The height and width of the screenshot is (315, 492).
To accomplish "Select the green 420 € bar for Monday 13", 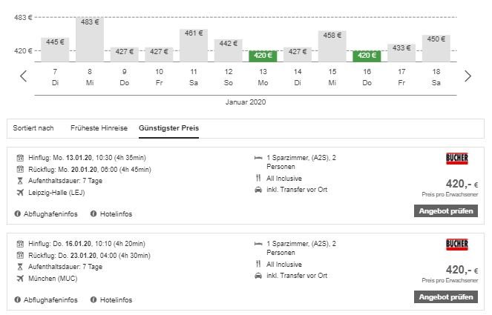I will coord(263,56).
